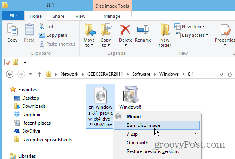
Task: Click the Cut scissors icon
Action: click(x=42, y=27)
